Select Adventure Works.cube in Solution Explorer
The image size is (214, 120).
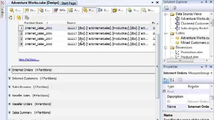pos(193,38)
